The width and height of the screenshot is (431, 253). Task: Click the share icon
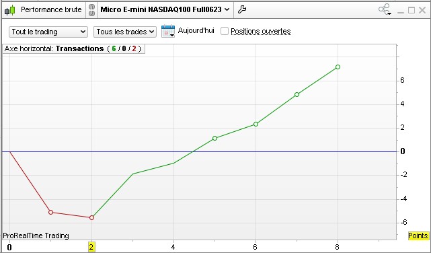click(x=385, y=9)
